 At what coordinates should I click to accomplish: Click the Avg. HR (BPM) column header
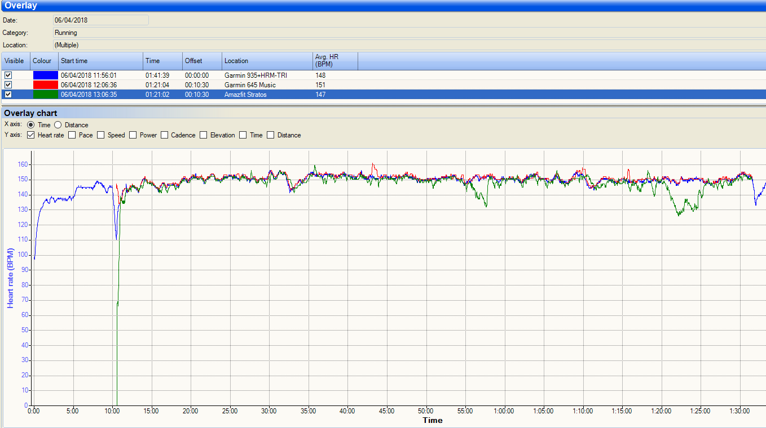coord(335,61)
